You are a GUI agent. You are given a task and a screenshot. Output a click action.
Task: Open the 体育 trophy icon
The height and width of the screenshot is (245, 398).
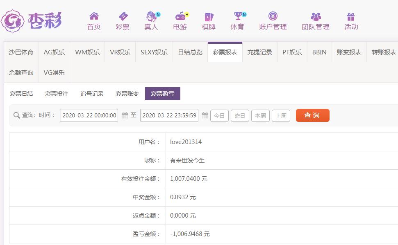239,16
